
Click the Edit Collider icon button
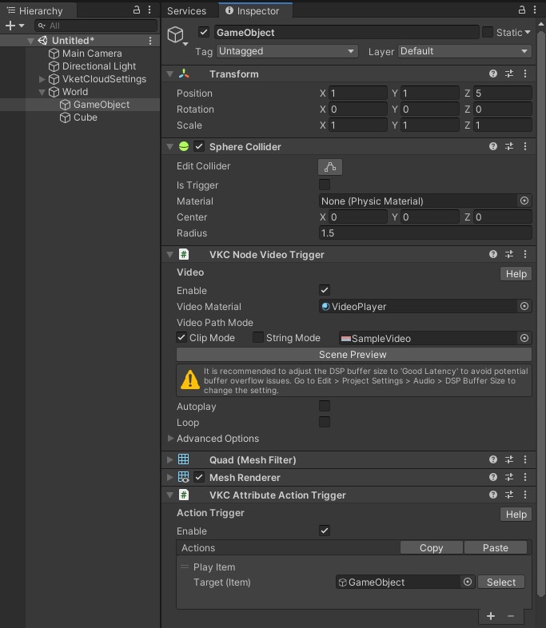tap(329, 167)
